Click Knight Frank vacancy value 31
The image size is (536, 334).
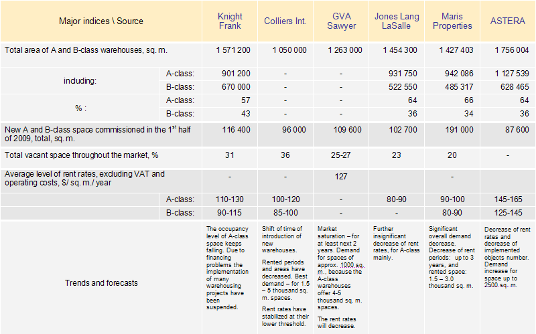pos(229,155)
